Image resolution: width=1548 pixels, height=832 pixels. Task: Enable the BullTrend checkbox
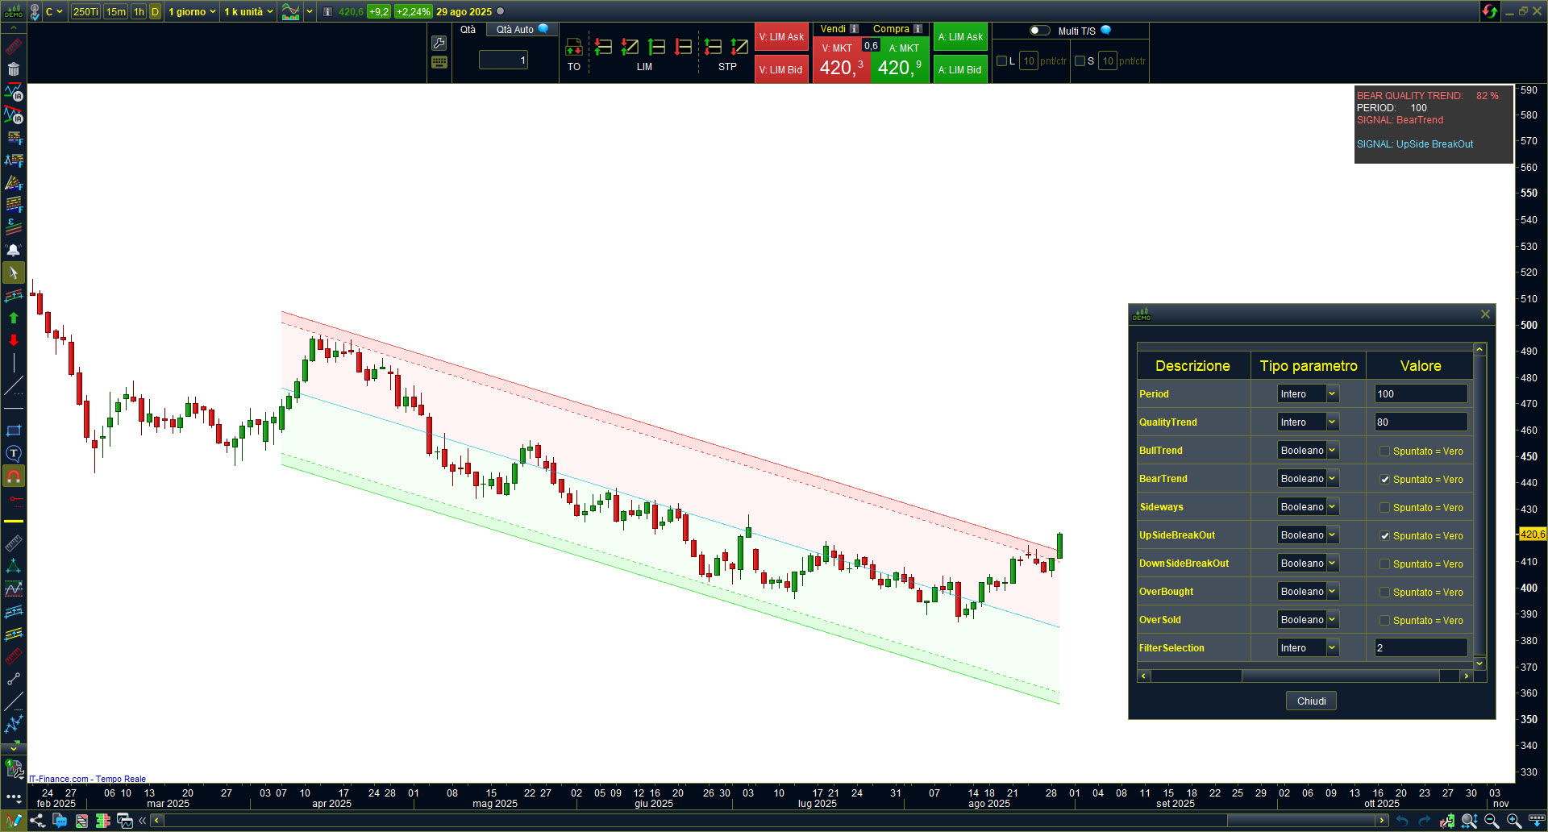tap(1384, 451)
